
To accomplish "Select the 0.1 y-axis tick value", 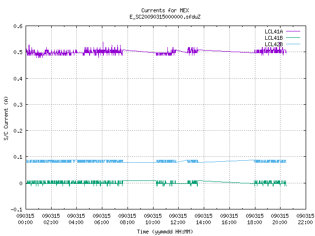I will pyautogui.click(x=18, y=157).
